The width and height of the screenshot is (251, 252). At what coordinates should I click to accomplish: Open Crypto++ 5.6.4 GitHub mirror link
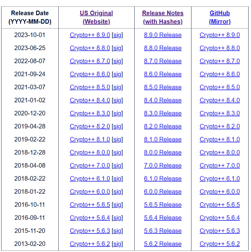219,218
